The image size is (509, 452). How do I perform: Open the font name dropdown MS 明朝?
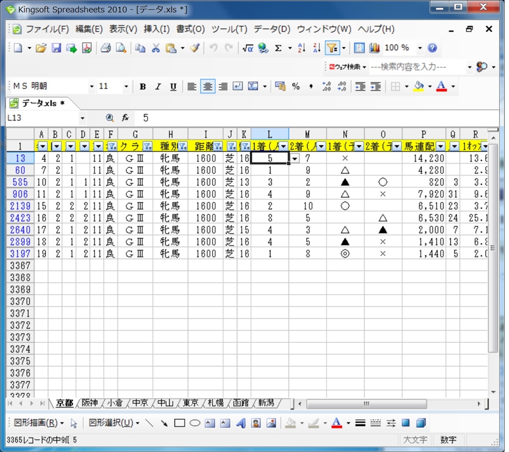(91, 87)
